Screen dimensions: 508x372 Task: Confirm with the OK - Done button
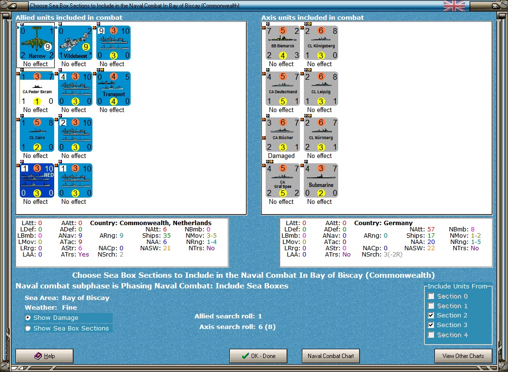coord(258,356)
